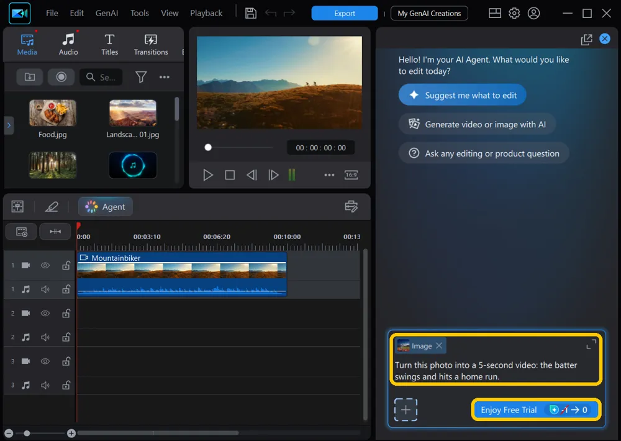
Task: Open the View menu
Action: (x=170, y=13)
